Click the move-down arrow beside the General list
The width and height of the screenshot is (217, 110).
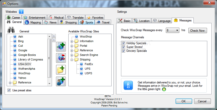click(x=54, y=40)
